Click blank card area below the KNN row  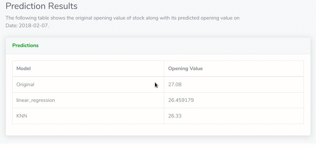158,130
